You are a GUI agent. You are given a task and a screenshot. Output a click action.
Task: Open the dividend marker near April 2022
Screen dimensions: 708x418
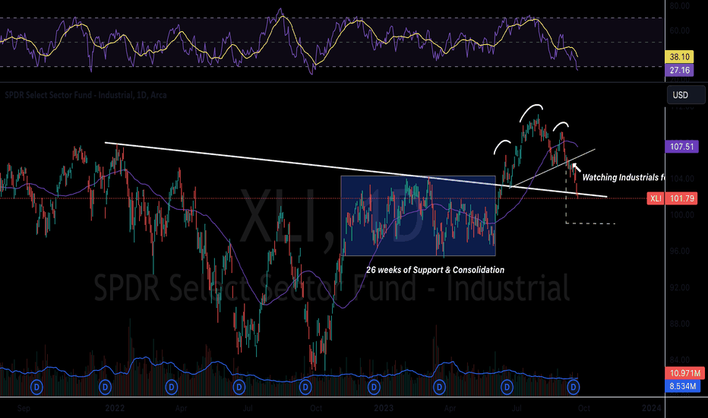coord(172,387)
